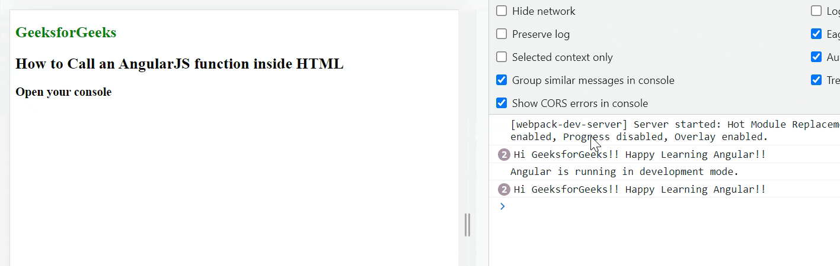This screenshot has width=840, height=266.
Task: Click the GeeksforGeeks green heading
Action: tap(66, 33)
